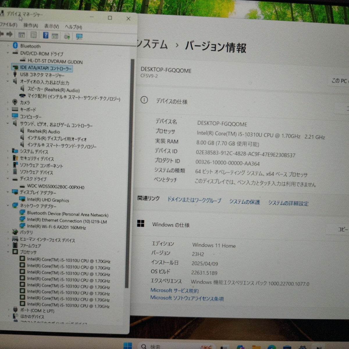The image size is (349, 349).
Task: Open File Explorer folder icon on taskbar
Action: 256,347
